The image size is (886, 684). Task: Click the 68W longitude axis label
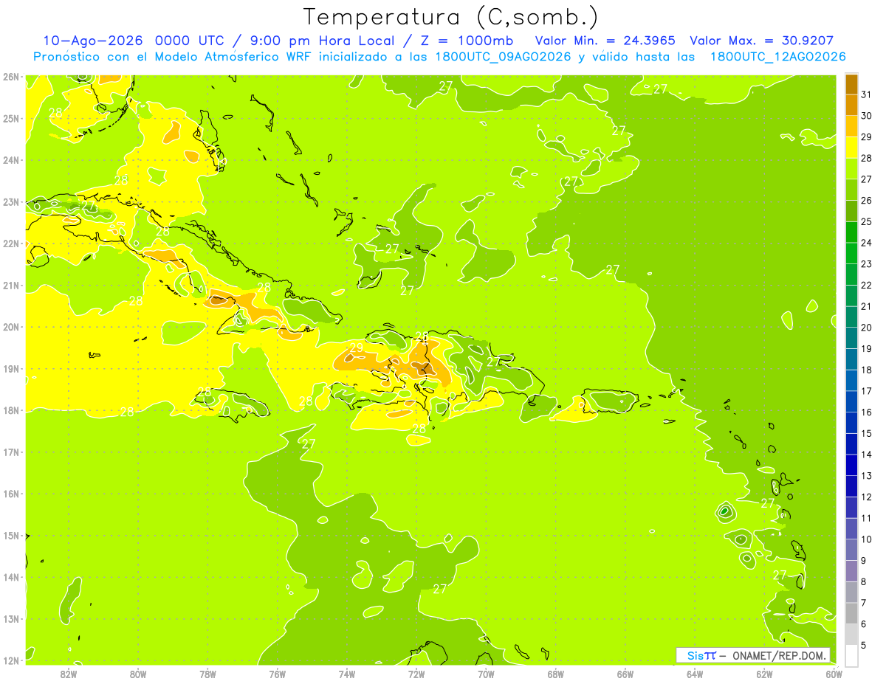click(556, 674)
